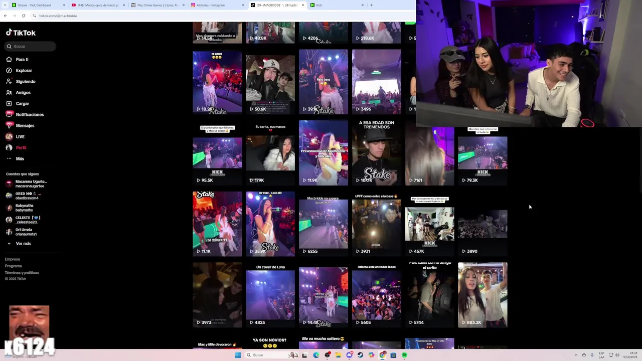Switch to OBS Studio in taskbar
This screenshot has height=361, width=642.
(327, 355)
